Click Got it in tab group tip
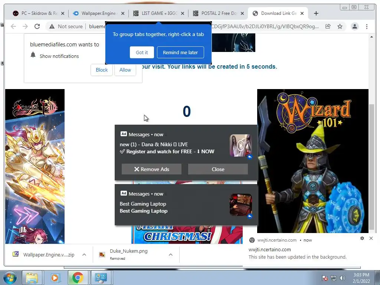Screen dimensions: 380x285 pyautogui.click(x=142, y=52)
